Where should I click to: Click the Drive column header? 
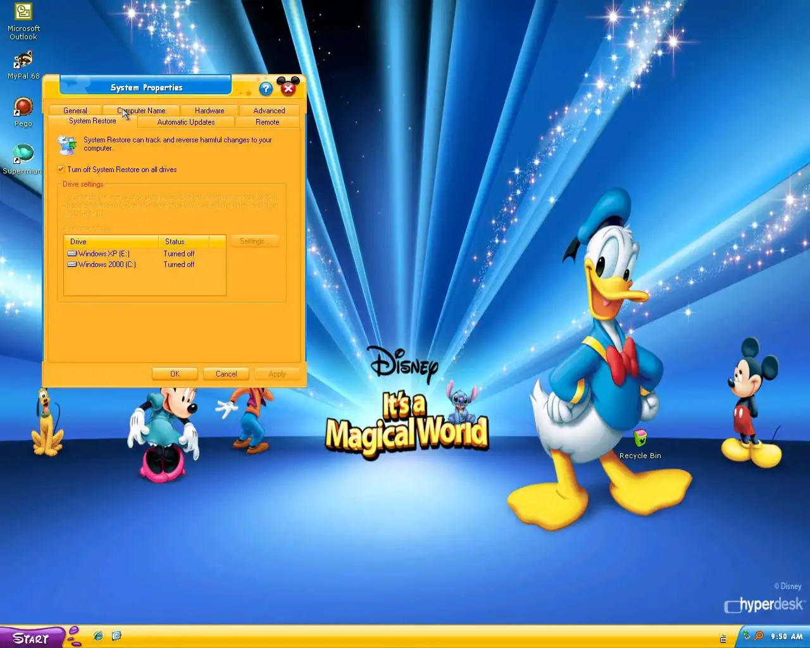pos(111,242)
